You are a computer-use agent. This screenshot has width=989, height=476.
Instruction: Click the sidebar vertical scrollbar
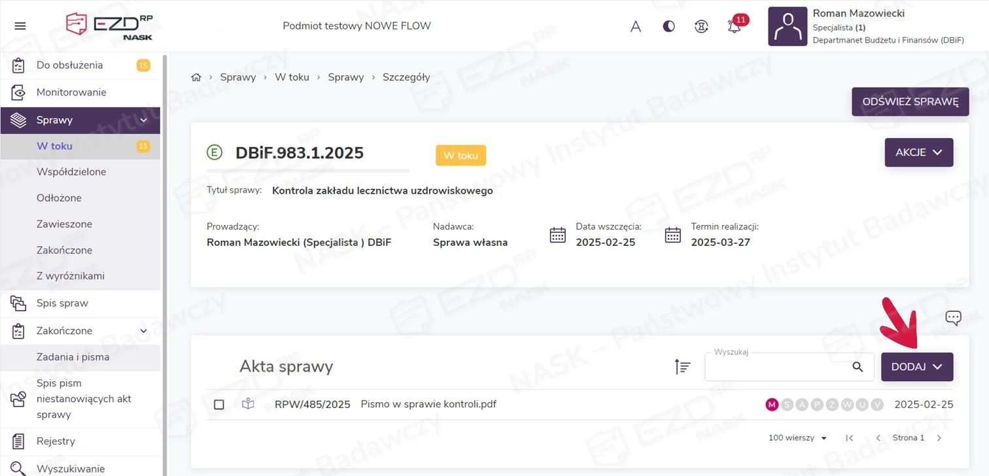165,262
